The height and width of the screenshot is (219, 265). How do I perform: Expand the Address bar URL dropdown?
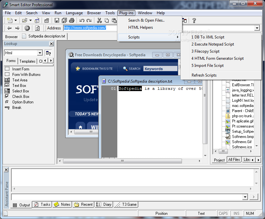pos(257,28)
